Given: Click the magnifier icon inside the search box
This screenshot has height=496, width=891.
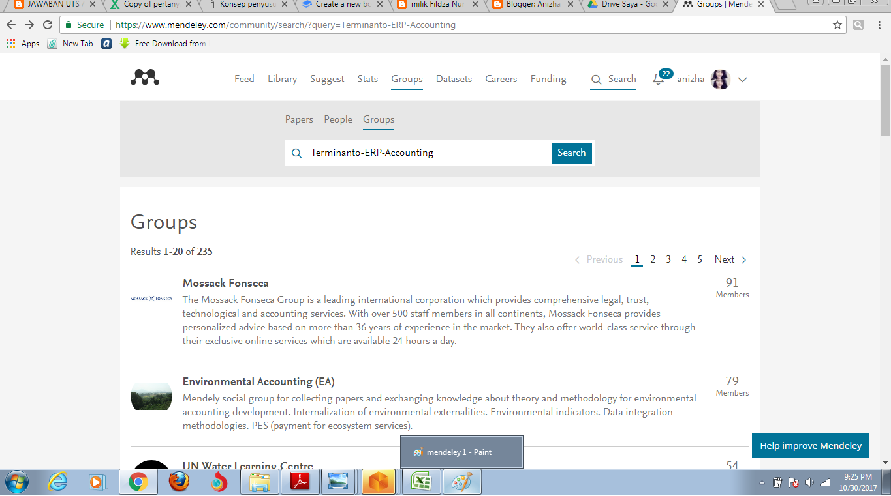Looking at the screenshot, I should 297,153.
